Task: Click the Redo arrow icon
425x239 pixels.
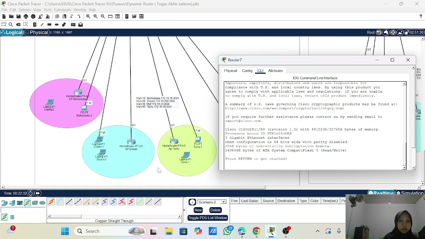Action: click(x=79, y=16)
